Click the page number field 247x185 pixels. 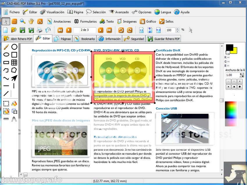84,30
